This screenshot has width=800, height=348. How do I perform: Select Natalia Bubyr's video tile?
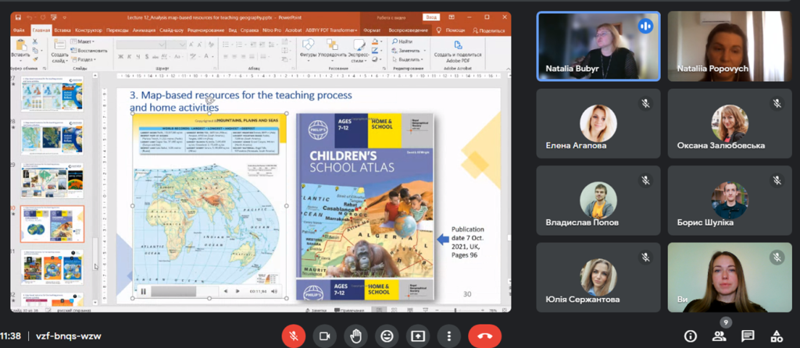(x=598, y=46)
